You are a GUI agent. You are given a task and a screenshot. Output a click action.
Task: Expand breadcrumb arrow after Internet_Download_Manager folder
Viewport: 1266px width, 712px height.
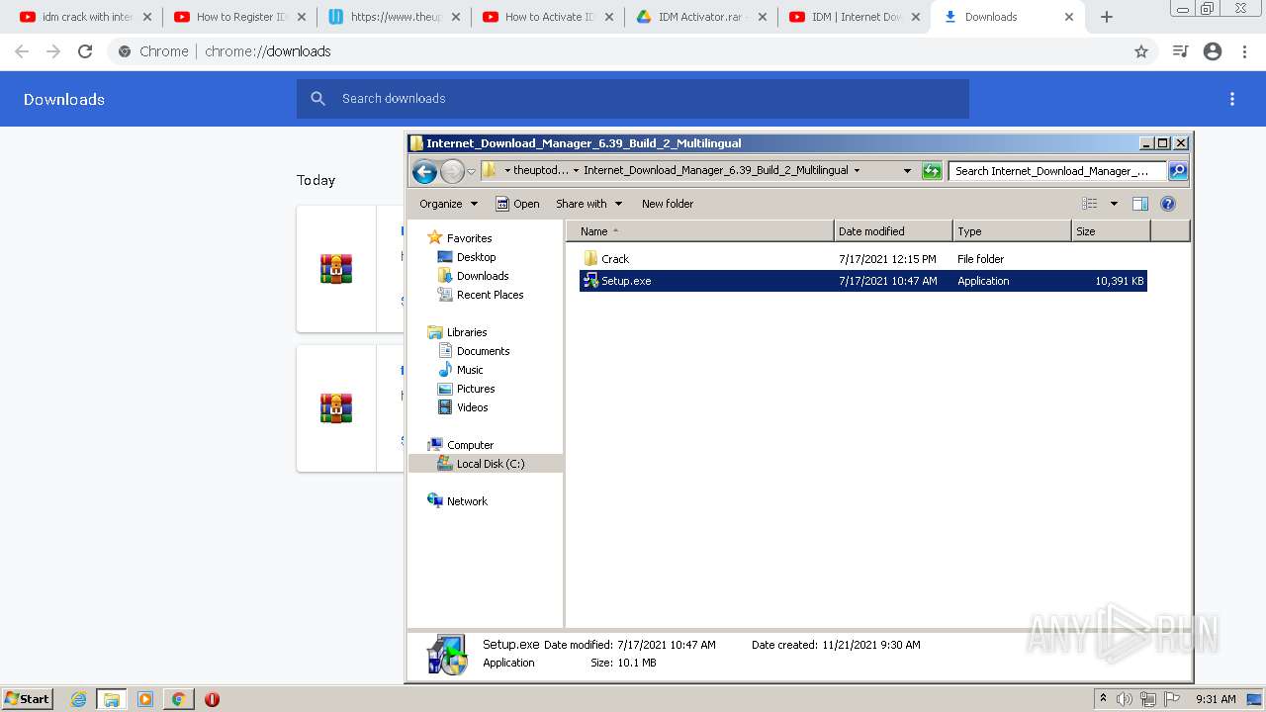tap(857, 170)
